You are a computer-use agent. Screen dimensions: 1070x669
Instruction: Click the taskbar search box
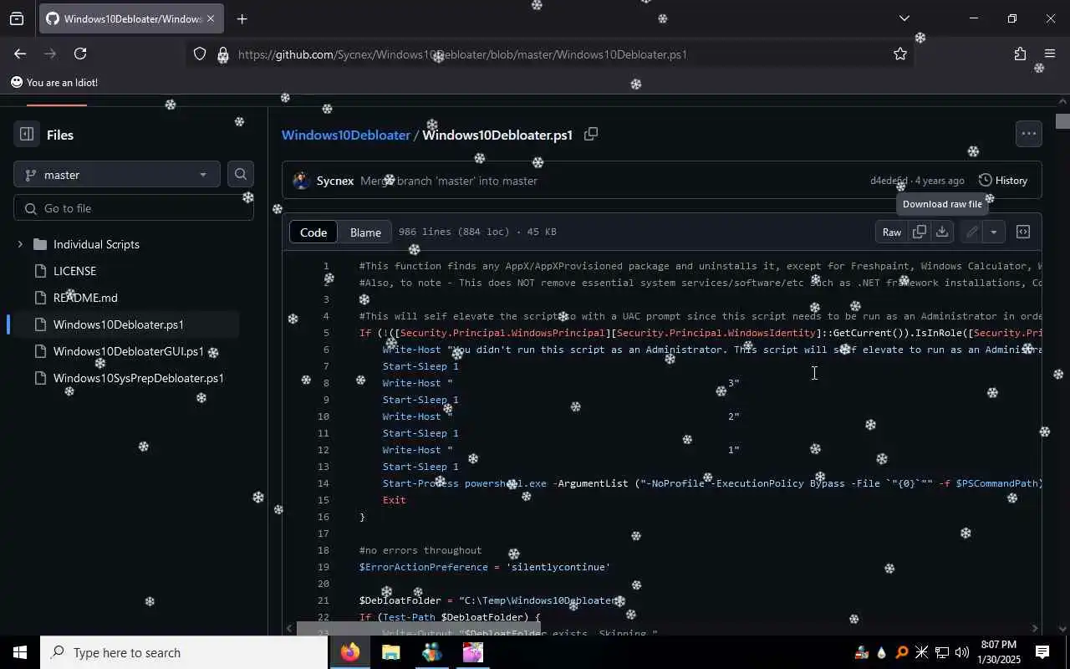(184, 652)
